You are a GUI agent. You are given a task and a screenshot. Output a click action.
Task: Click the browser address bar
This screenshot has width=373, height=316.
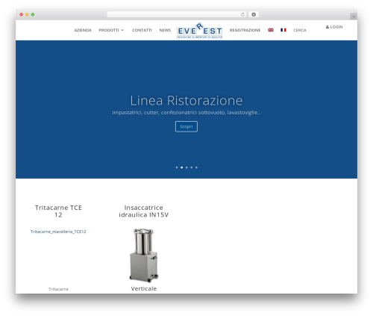point(177,14)
